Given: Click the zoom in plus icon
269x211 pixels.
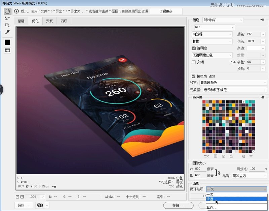Looking at the screenshot, I should [22, 197].
